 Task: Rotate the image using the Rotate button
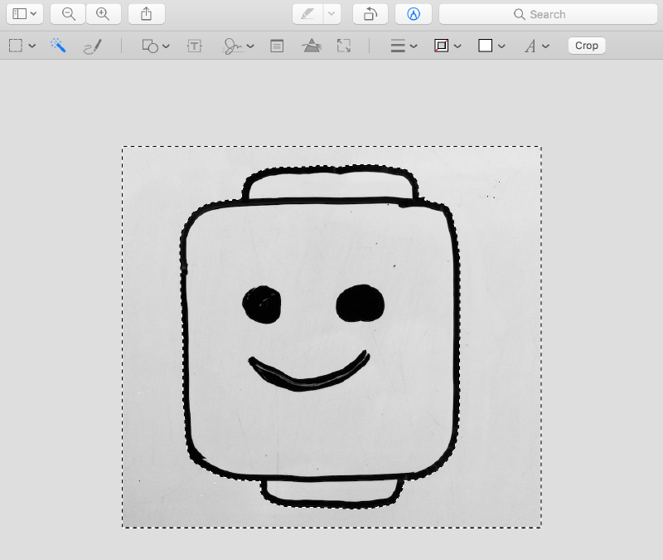coord(370,14)
